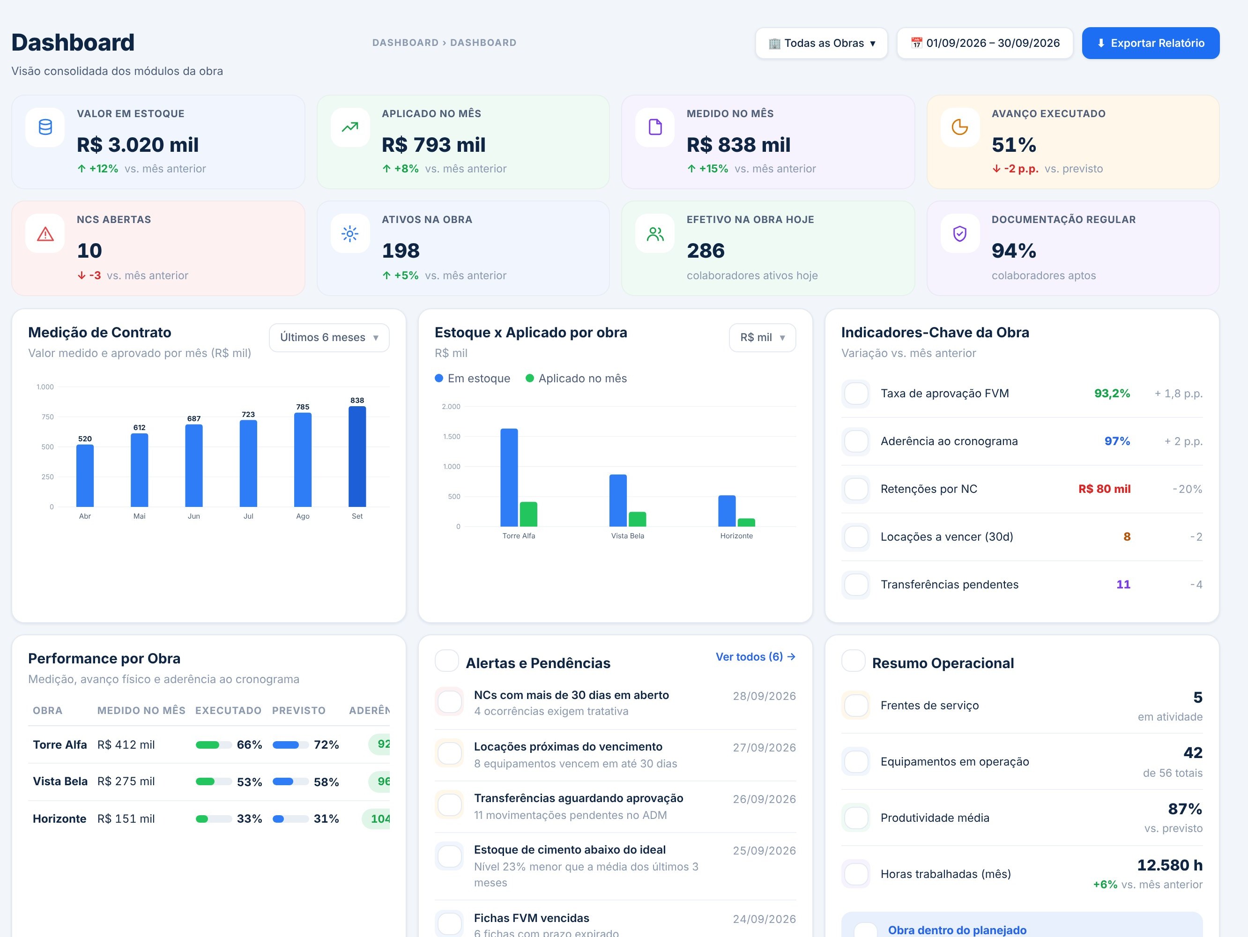Click the PREVISTO column header
Image resolution: width=1248 pixels, height=937 pixels.
(299, 711)
